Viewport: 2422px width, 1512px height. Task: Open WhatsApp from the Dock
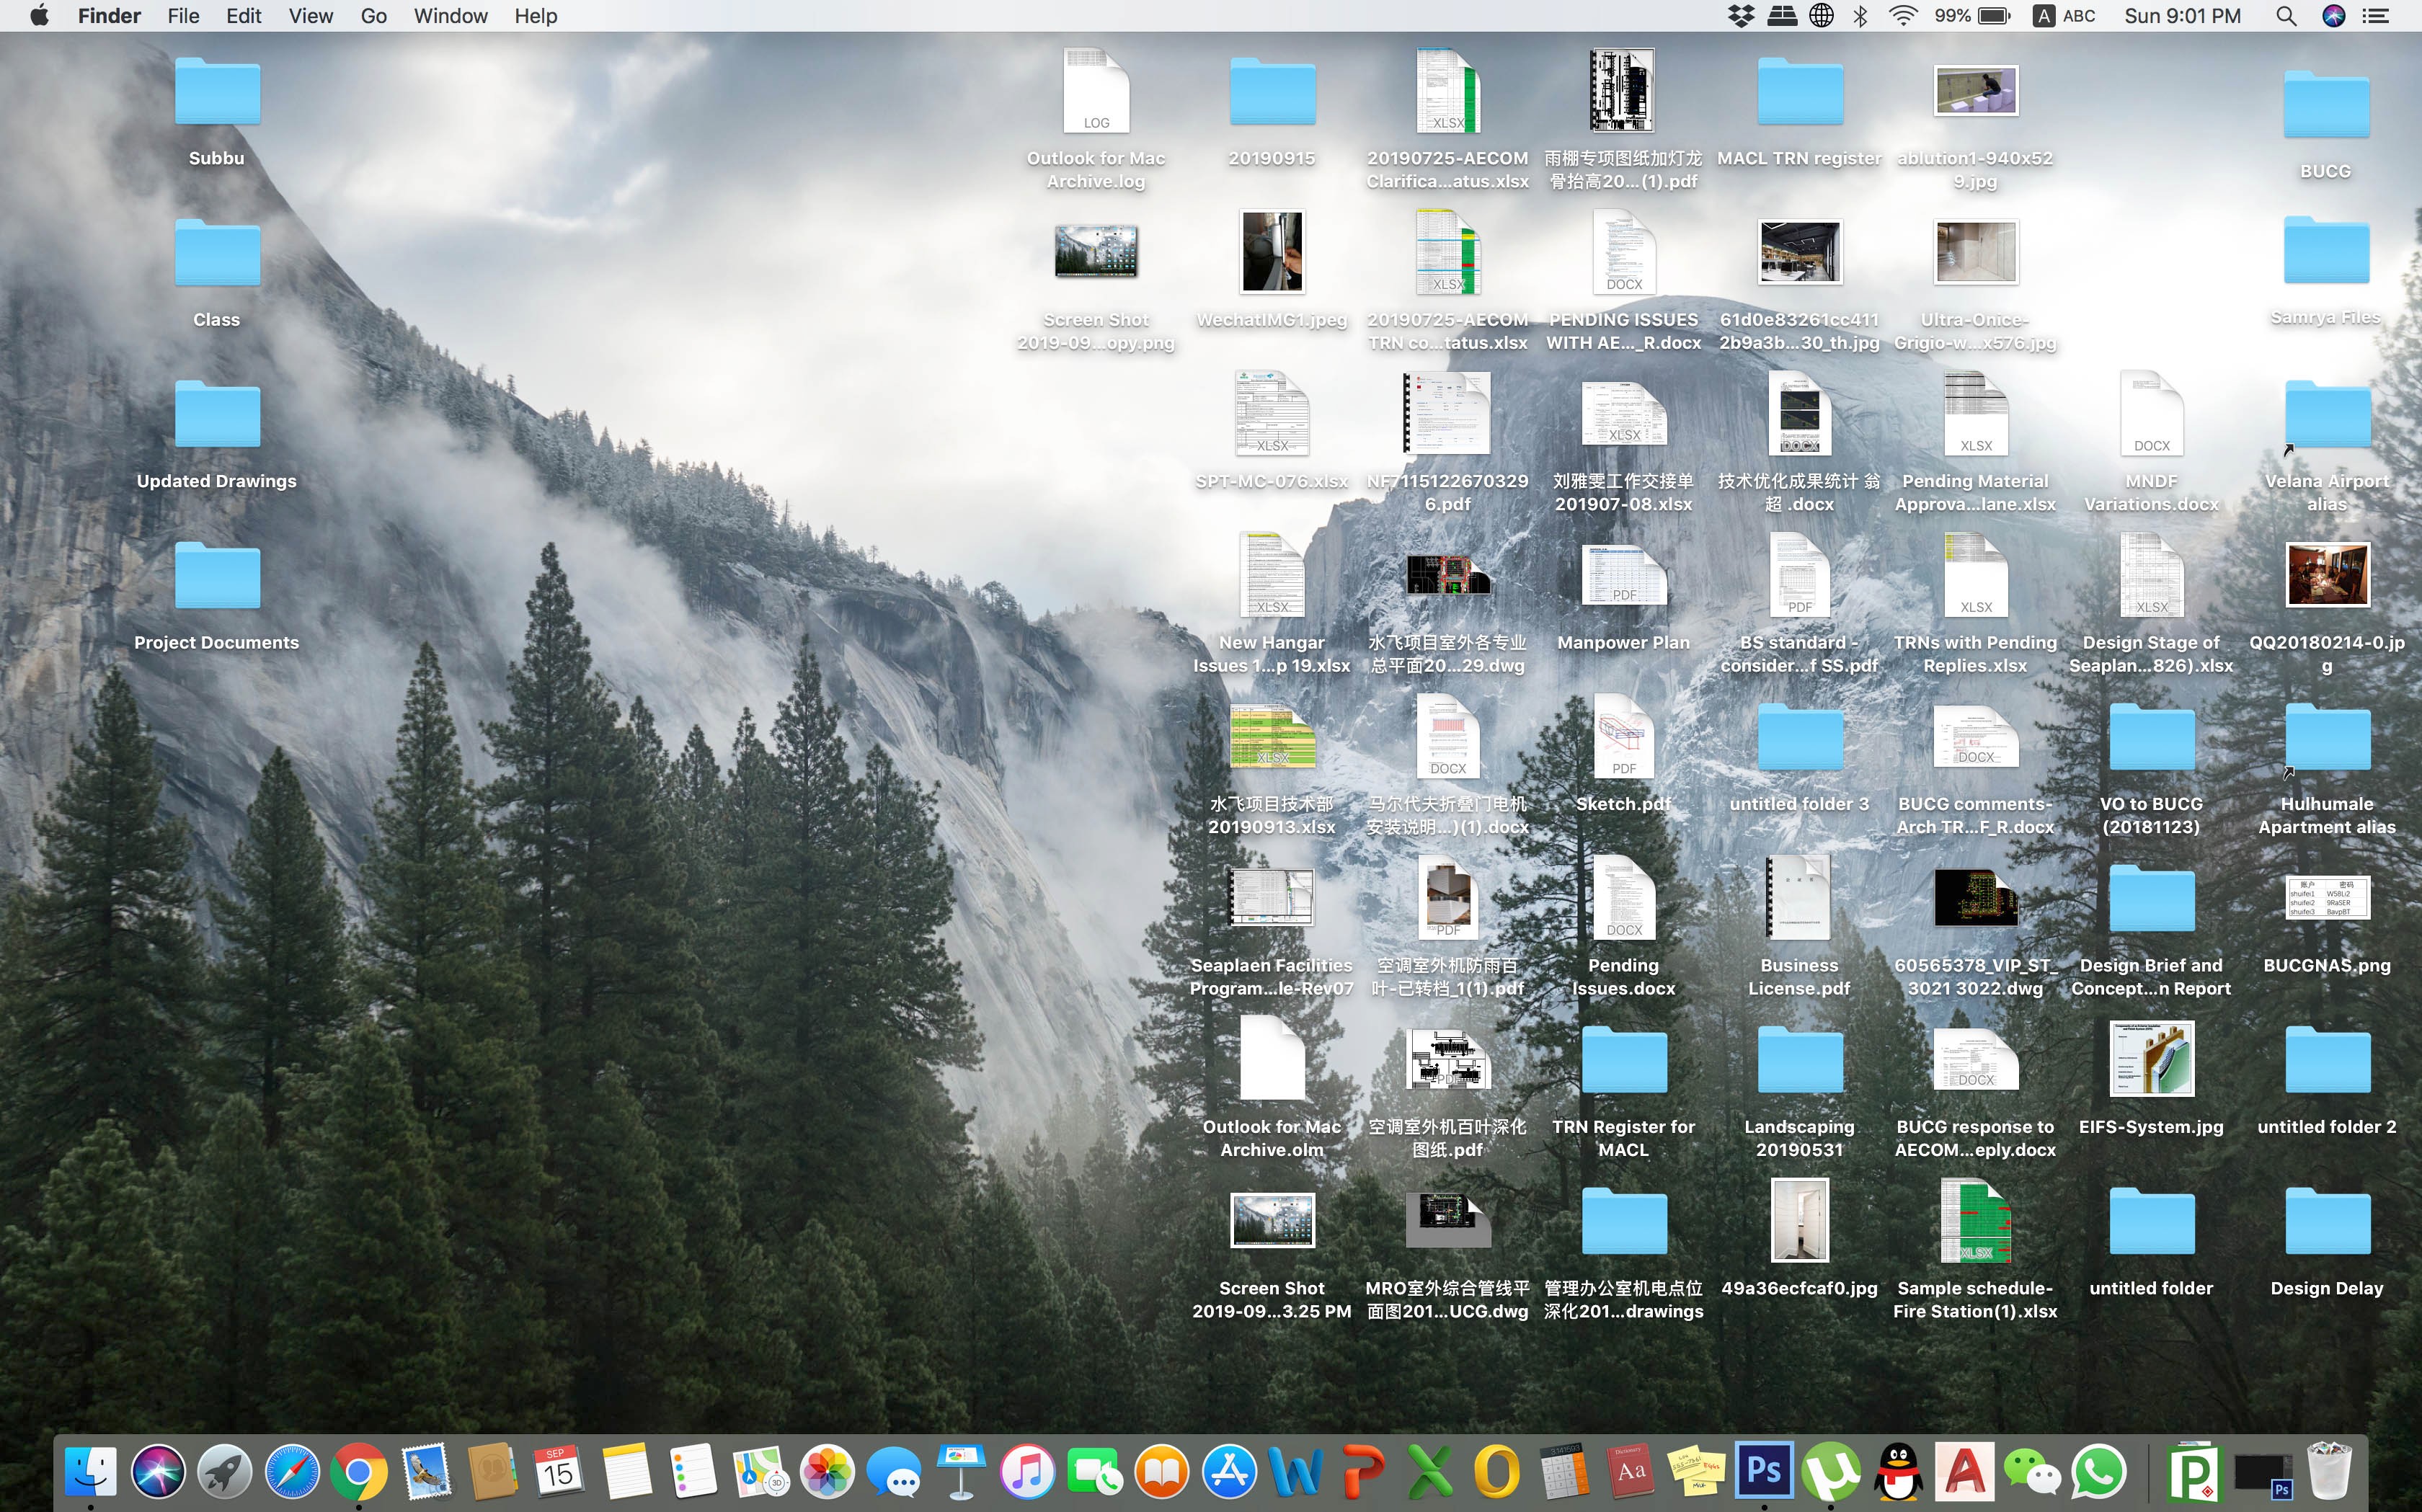click(2098, 1472)
